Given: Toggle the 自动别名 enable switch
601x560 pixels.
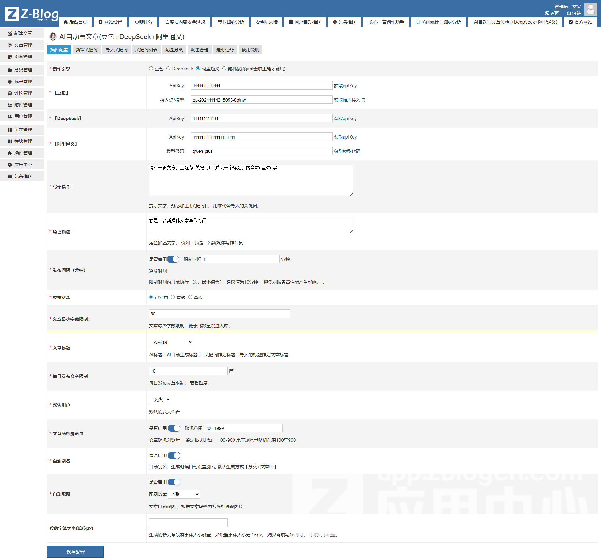Looking at the screenshot, I should [x=174, y=456].
